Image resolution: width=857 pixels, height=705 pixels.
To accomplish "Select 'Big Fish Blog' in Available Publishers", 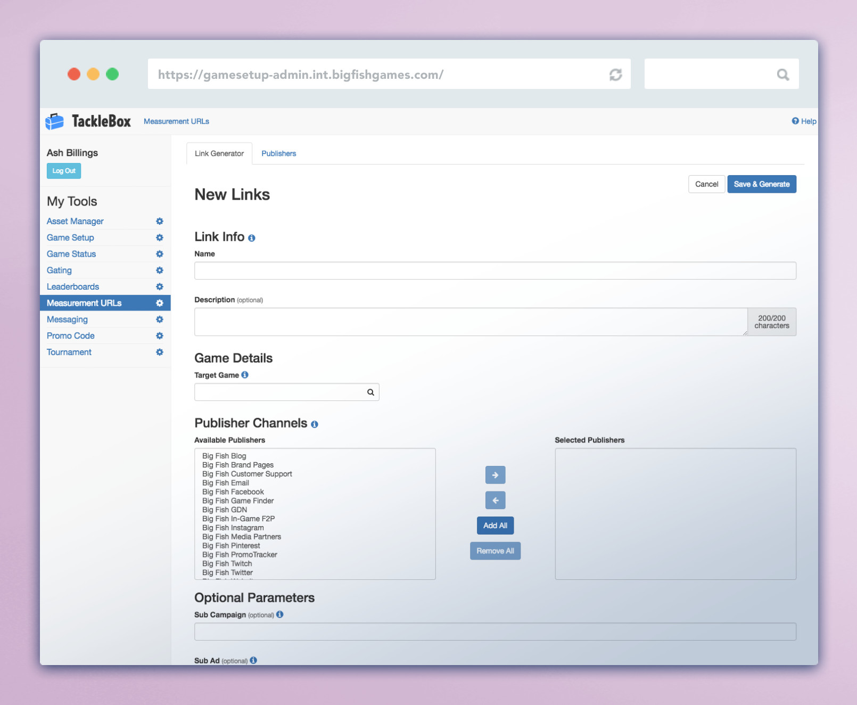I will click(x=224, y=456).
